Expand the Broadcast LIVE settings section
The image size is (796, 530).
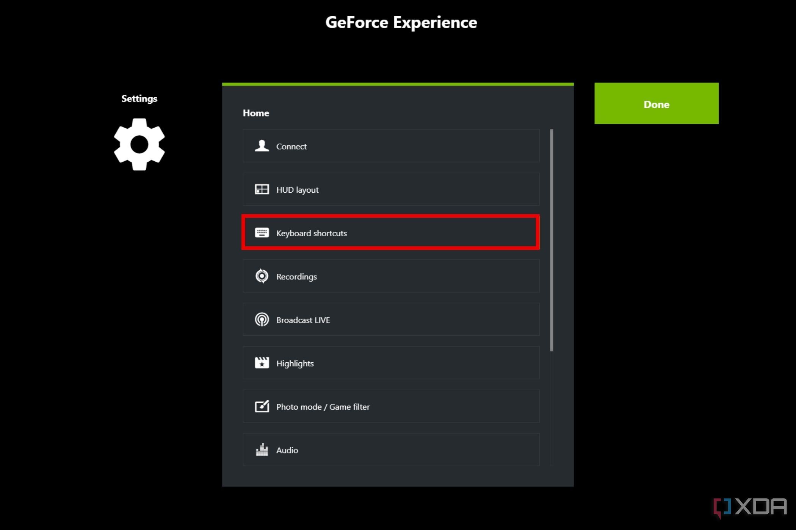(x=391, y=320)
